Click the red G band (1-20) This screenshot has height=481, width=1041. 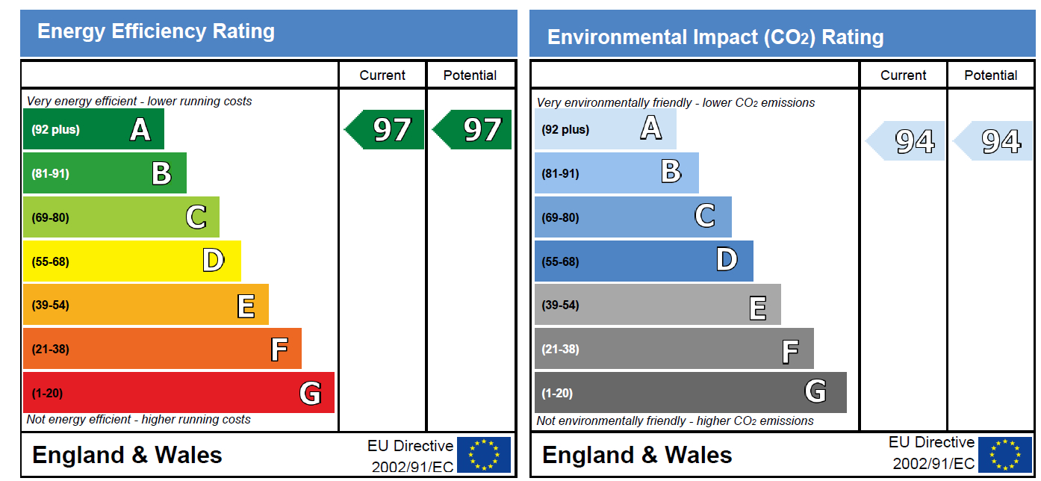pyautogui.click(x=178, y=393)
